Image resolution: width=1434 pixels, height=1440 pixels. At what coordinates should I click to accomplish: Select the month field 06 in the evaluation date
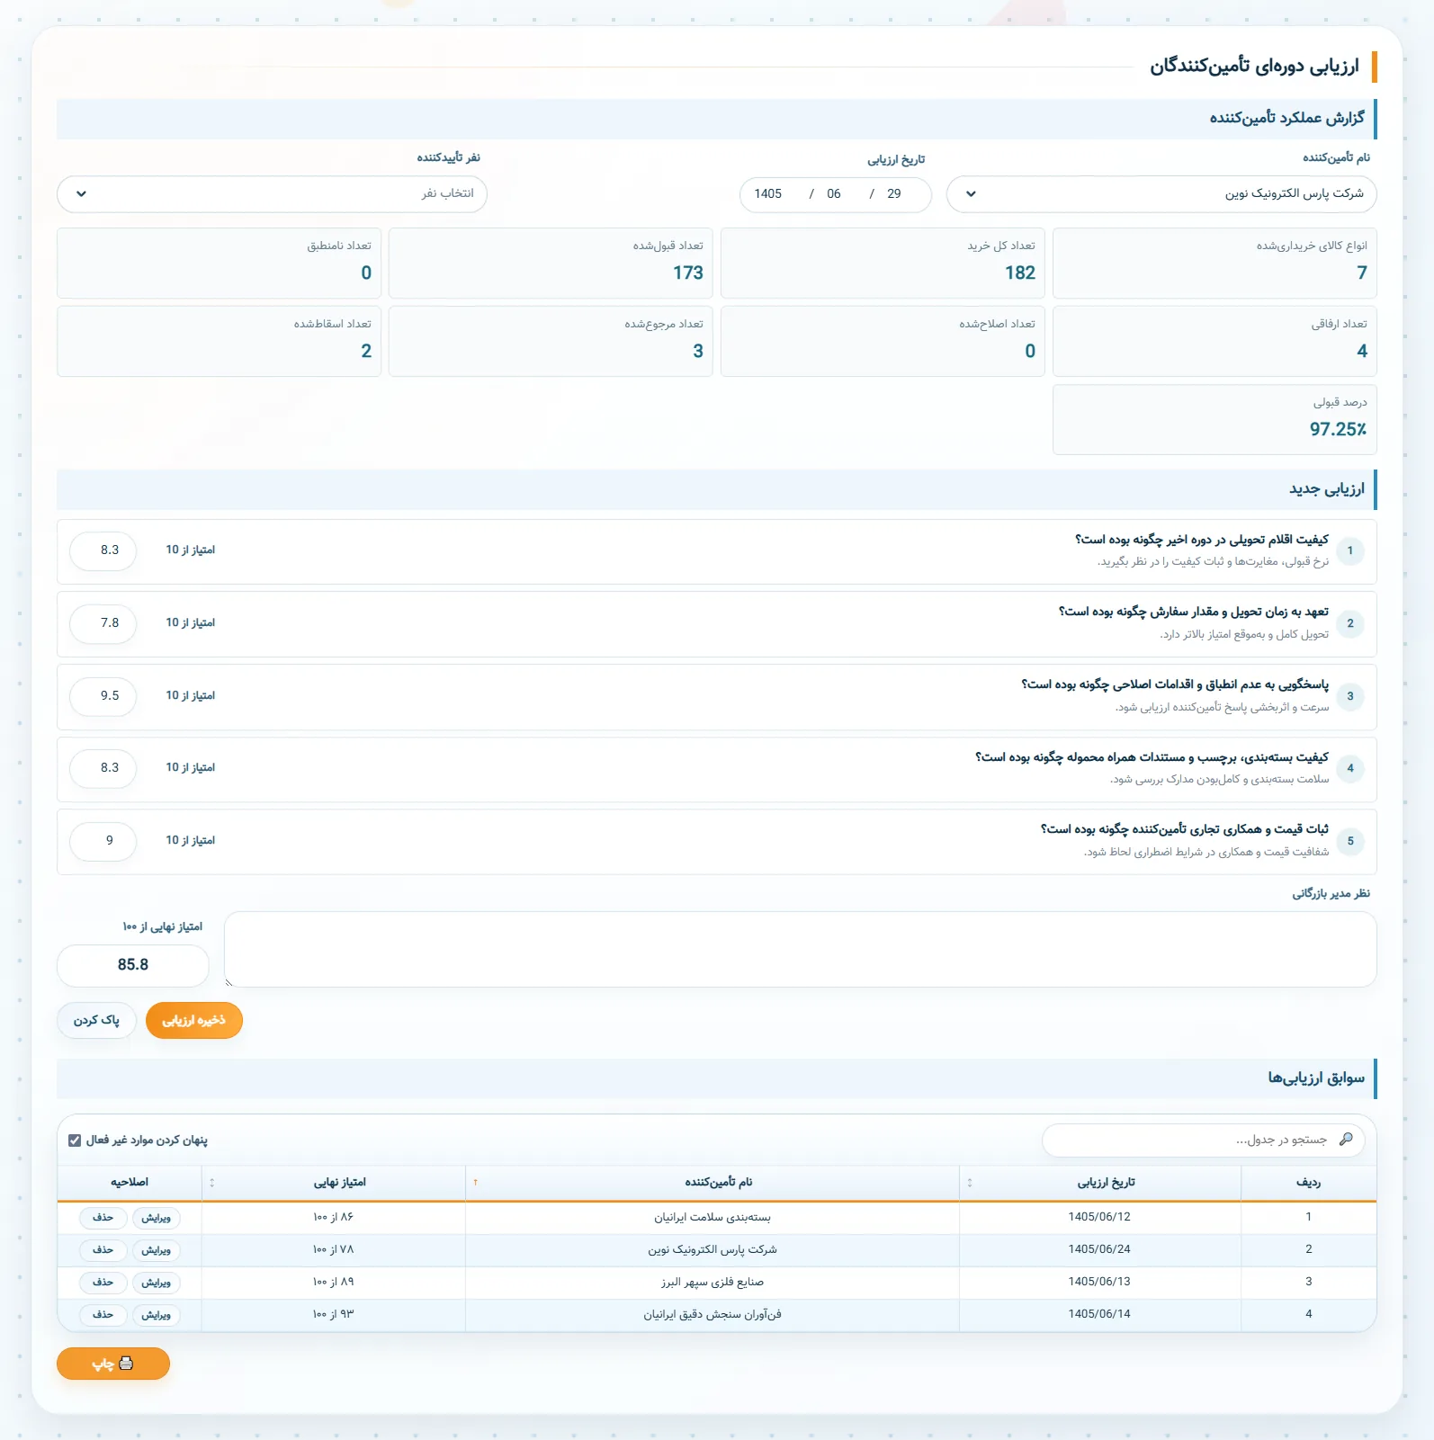834,194
